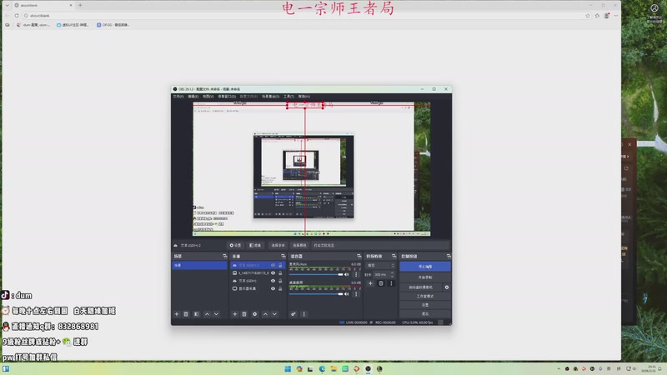
Task: Open source properties gear in sources panel
Action: click(x=254, y=314)
